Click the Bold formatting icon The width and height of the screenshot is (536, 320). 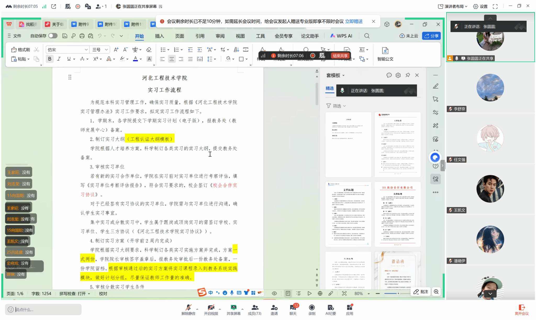50,59
